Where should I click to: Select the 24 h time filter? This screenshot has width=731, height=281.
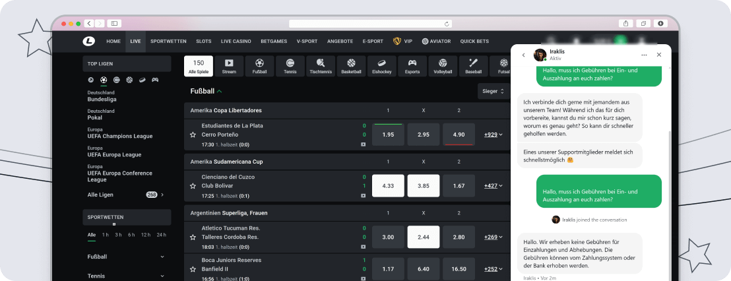[161, 235]
